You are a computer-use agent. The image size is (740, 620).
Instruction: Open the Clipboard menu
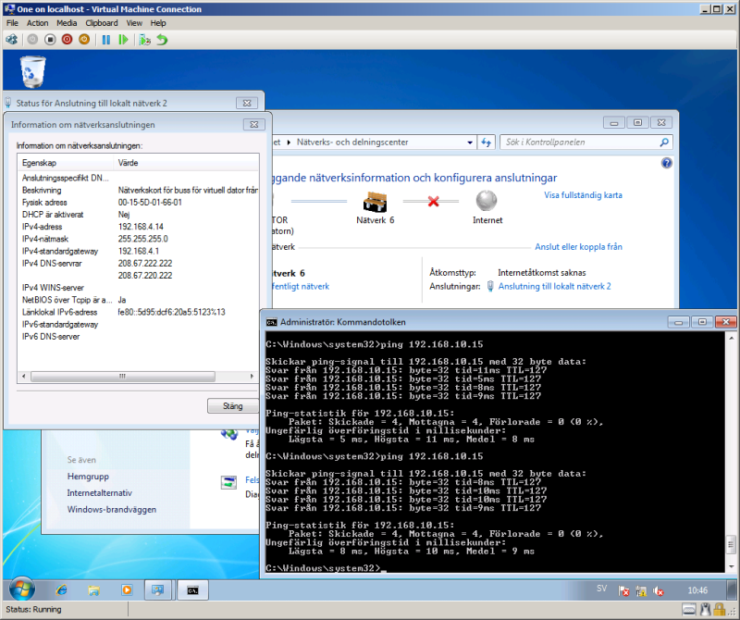[102, 22]
